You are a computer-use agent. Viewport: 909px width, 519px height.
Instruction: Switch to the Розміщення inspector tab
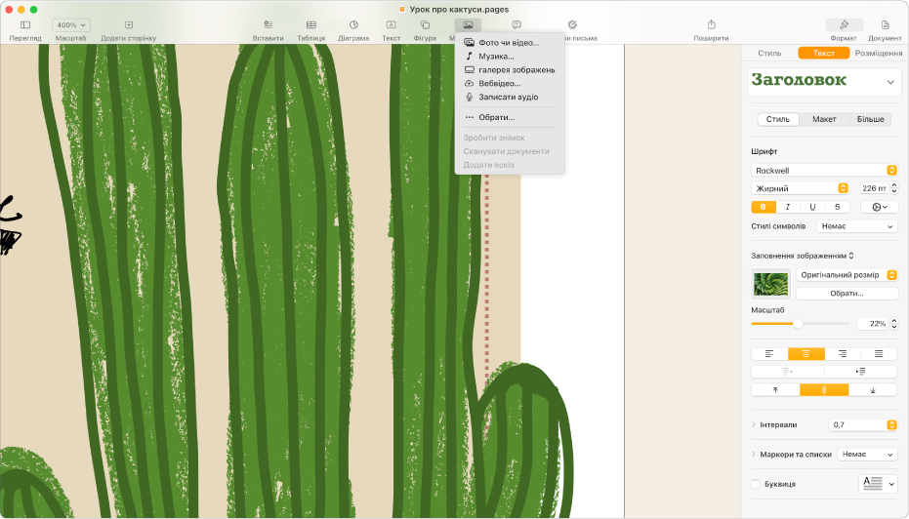pos(879,53)
